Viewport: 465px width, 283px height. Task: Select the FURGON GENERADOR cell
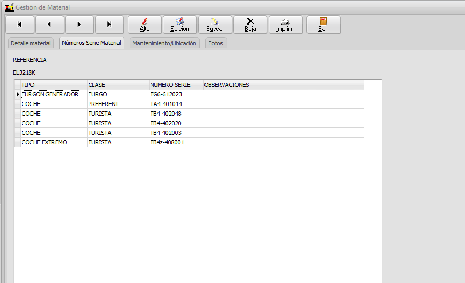tap(54, 94)
